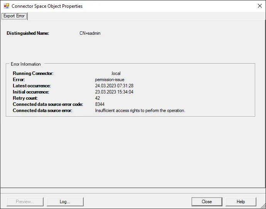This screenshot has width=266, height=209.
Task: Click the Error Information group heading
Action: 26,64
